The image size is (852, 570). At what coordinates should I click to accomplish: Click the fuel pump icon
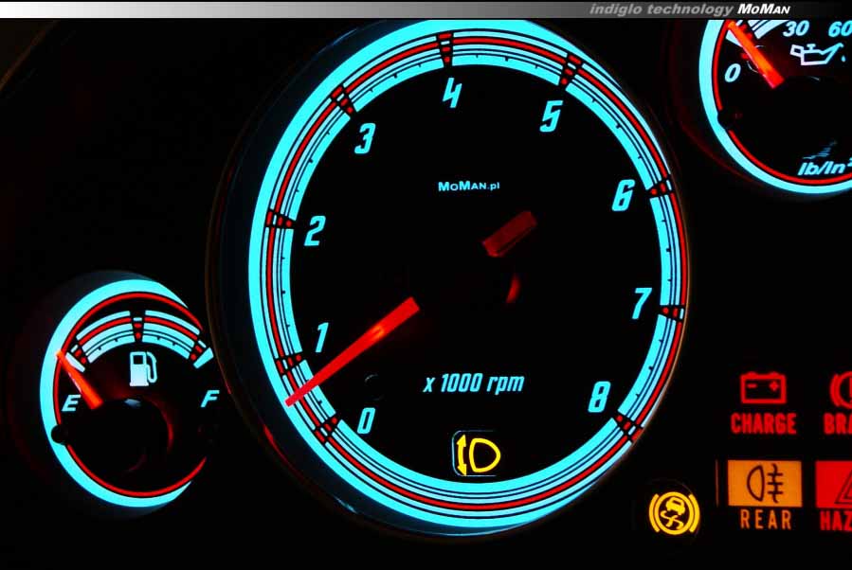142,366
